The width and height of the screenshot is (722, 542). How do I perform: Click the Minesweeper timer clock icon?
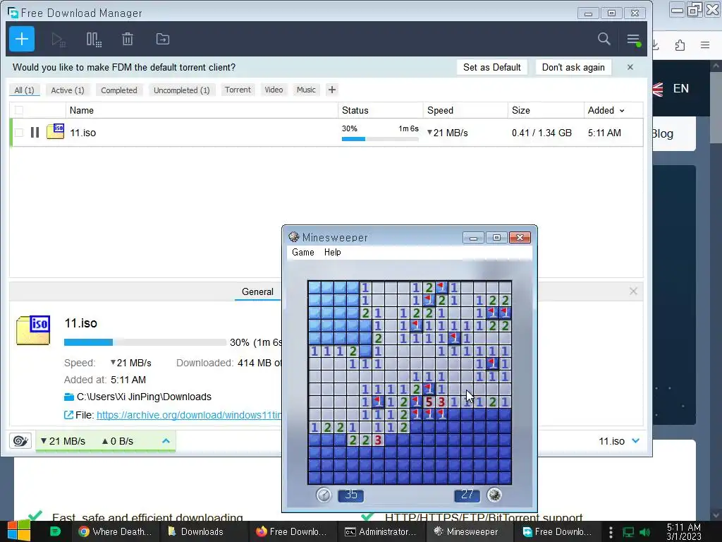coord(324,495)
